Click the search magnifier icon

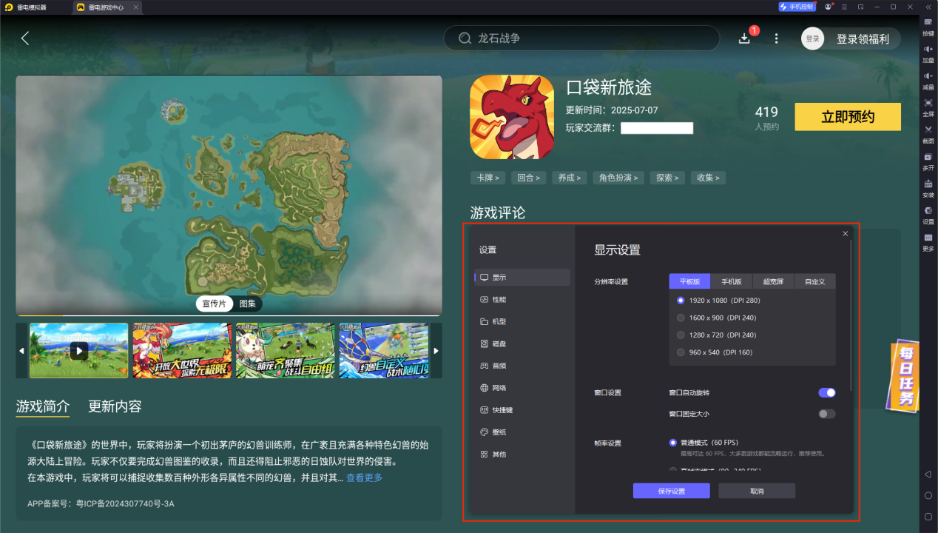465,38
